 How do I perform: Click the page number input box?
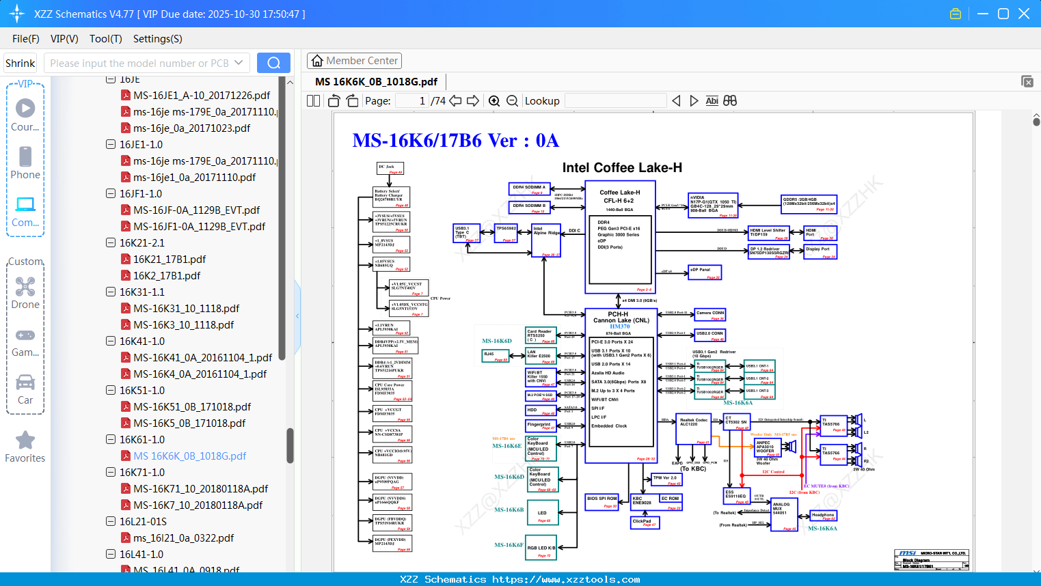pos(413,101)
